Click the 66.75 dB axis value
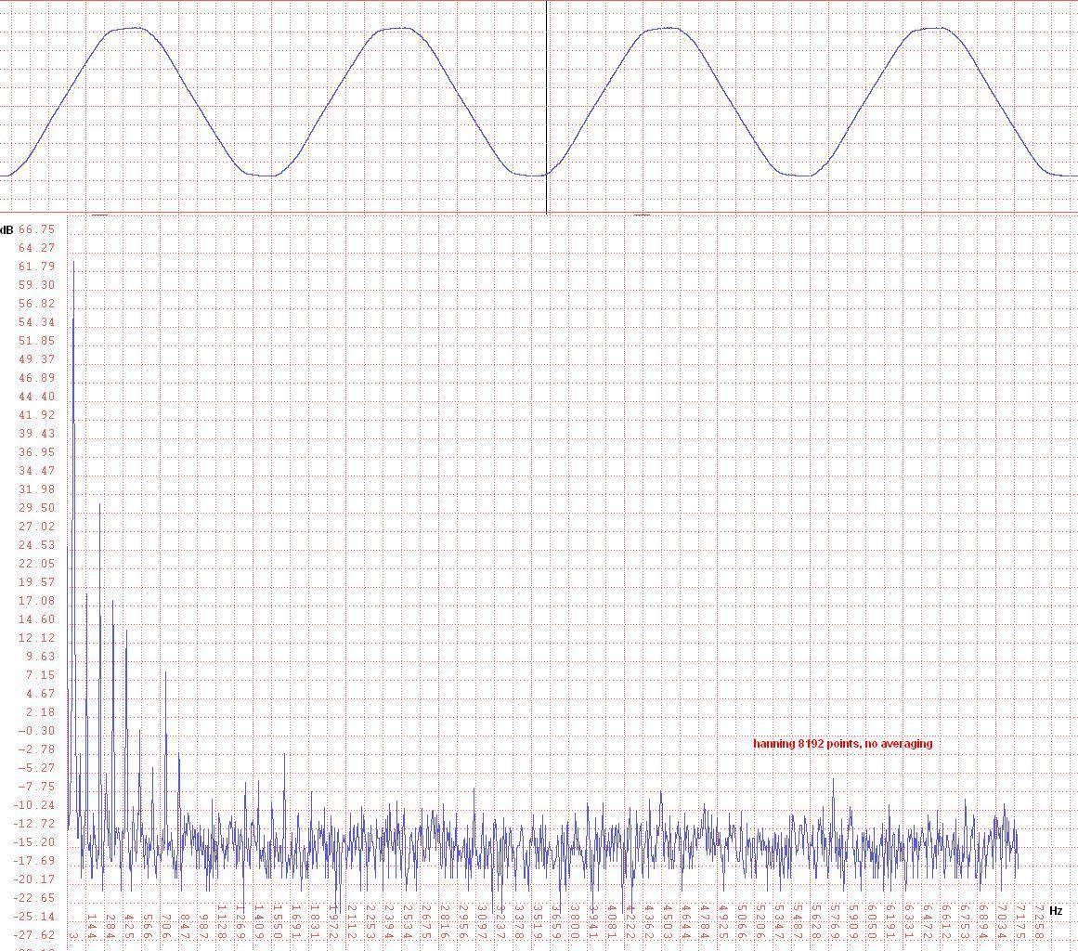This screenshot has height=951, width=1078. [x=36, y=229]
